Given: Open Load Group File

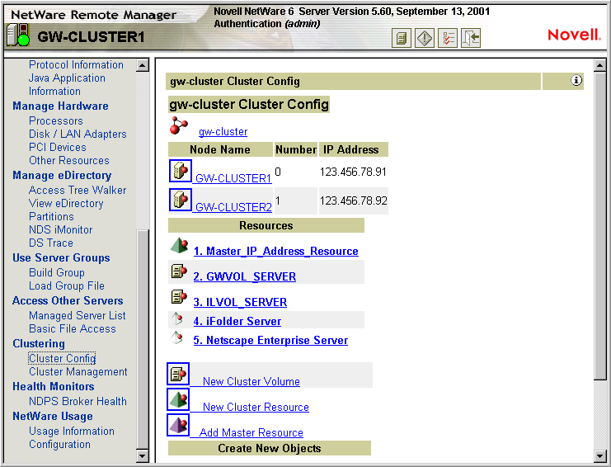Looking at the screenshot, I should [x=67, y=286].
